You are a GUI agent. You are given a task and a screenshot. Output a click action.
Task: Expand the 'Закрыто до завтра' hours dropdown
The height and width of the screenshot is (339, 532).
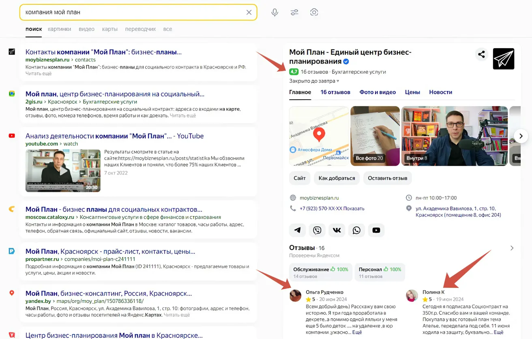coord(314,81)
